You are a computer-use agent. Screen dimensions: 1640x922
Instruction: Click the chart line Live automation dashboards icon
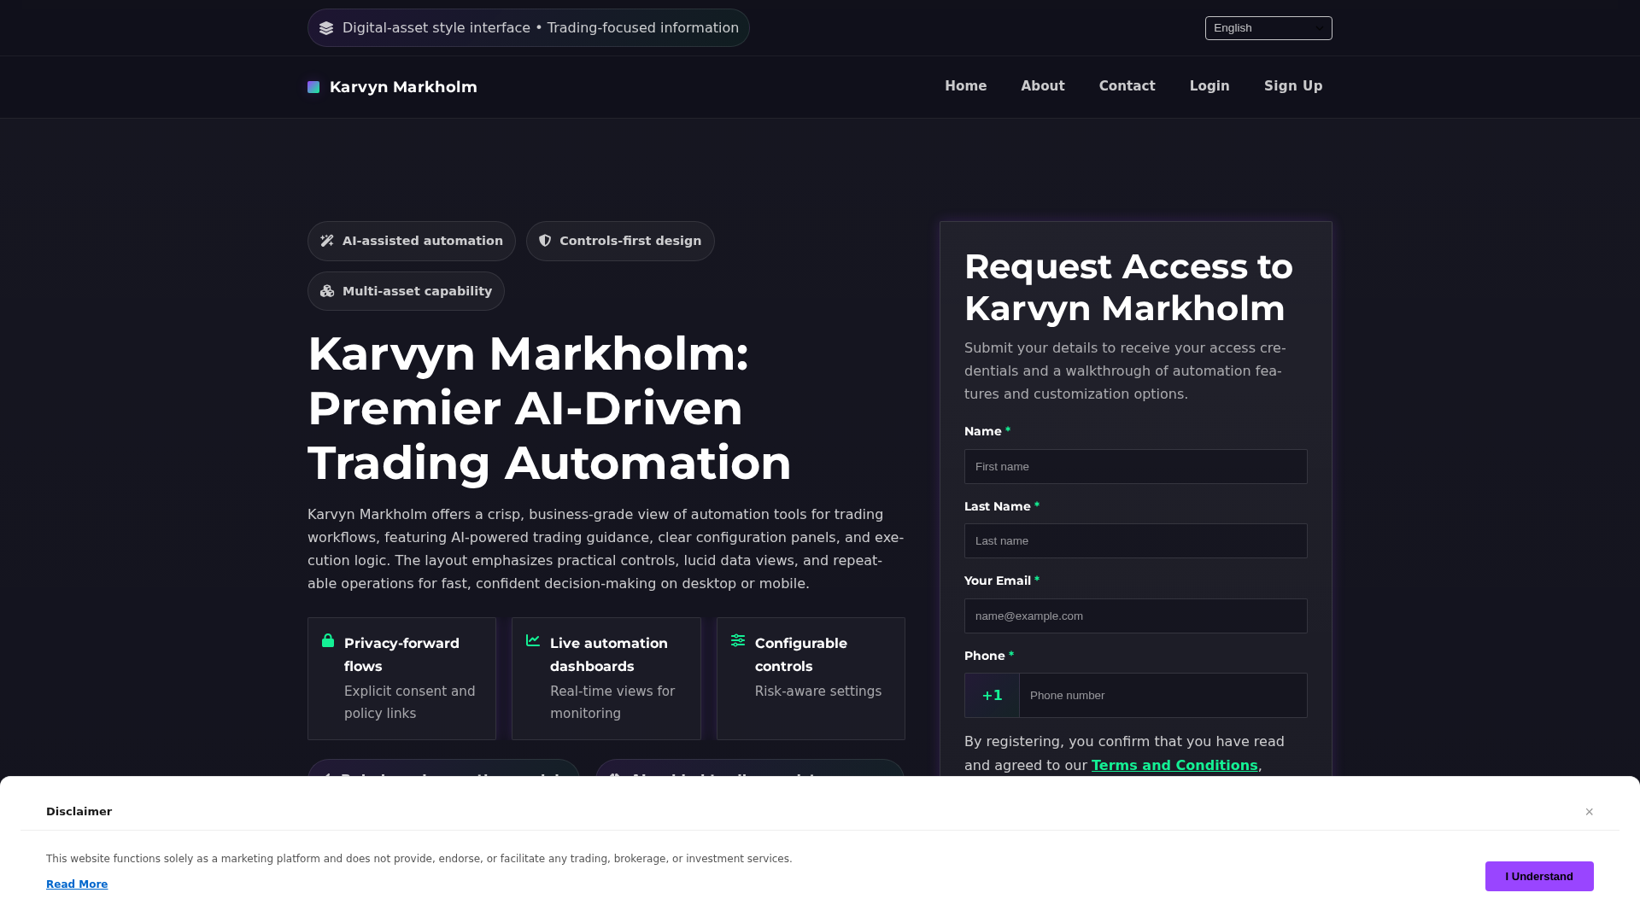coord(533,640)
